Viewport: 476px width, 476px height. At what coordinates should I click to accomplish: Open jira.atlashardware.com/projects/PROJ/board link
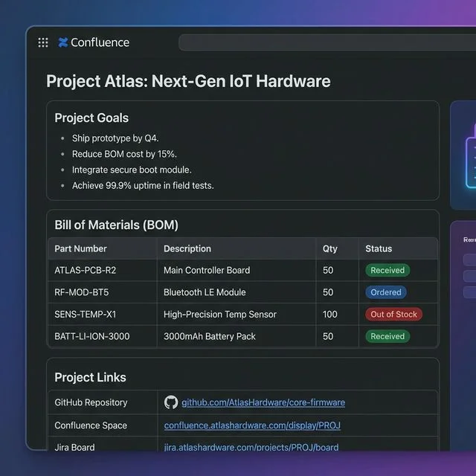point(251,447)
